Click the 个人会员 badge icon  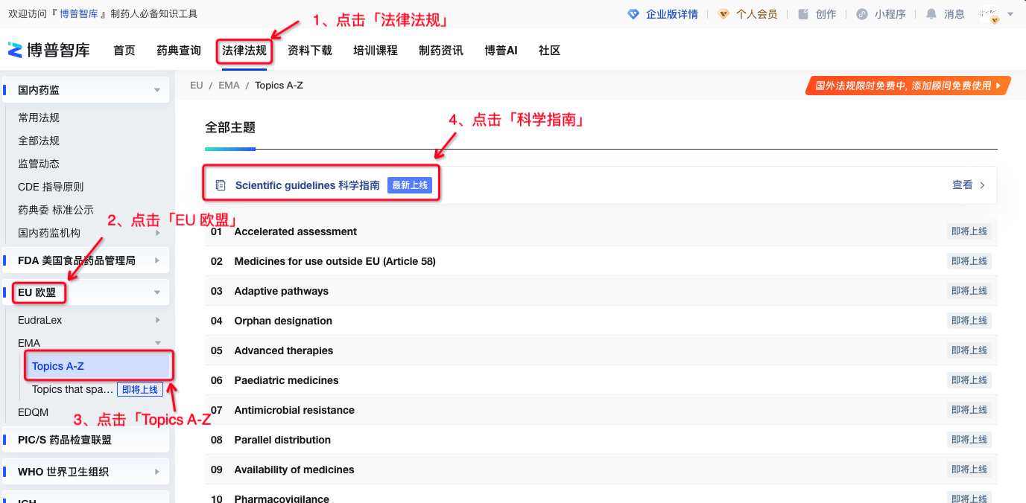[723, 14]
